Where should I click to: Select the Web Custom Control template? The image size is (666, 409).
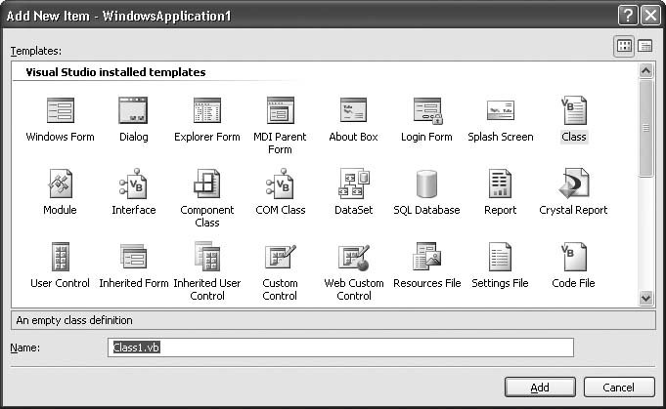point(353,258)
